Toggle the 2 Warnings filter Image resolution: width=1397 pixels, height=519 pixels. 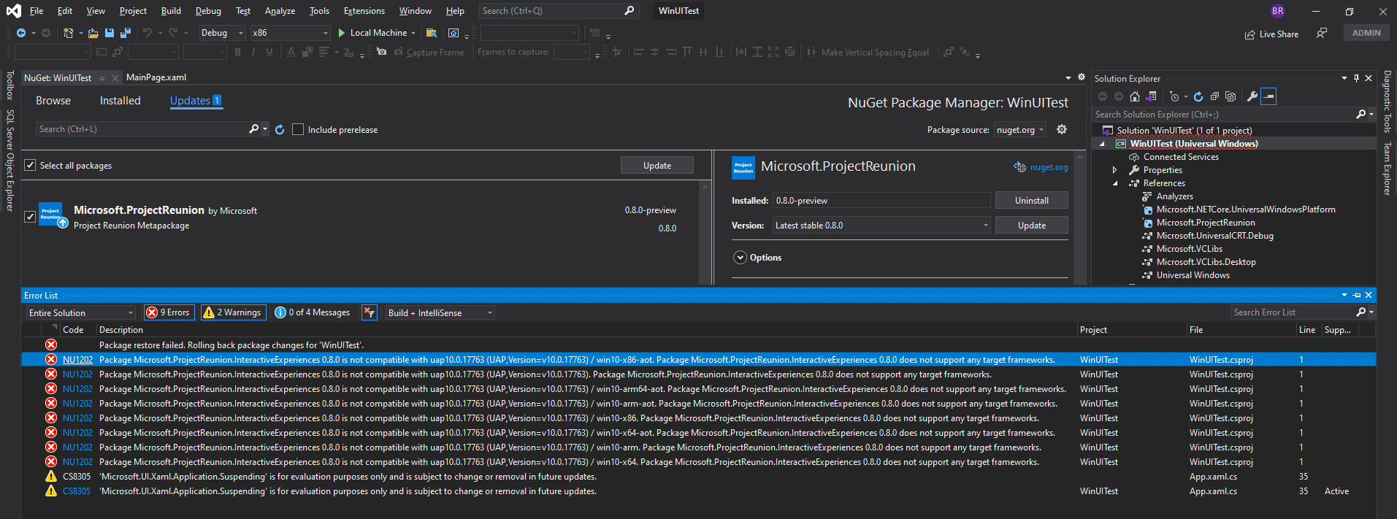233,312
